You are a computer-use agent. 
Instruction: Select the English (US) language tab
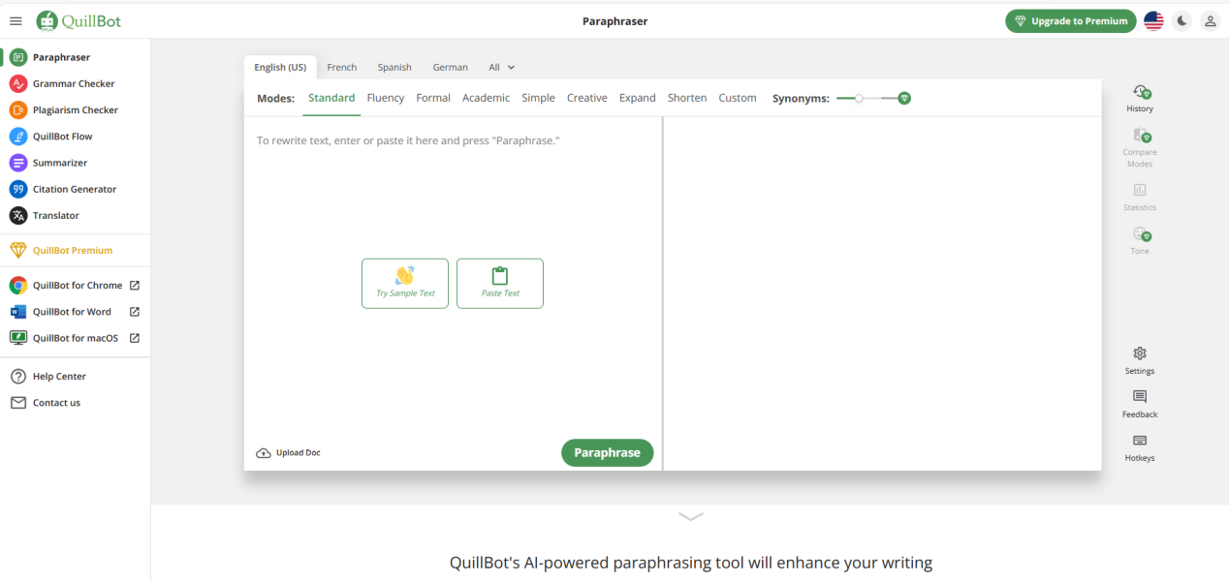tap(280, 68)
